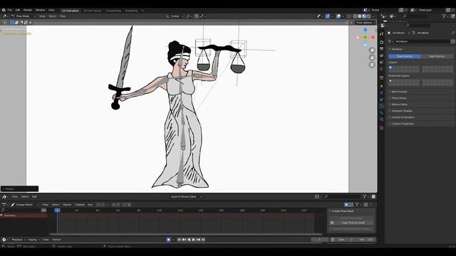Toggle viewport overlays display
This screenshot has width=456, height=256.
pos(338,16)
